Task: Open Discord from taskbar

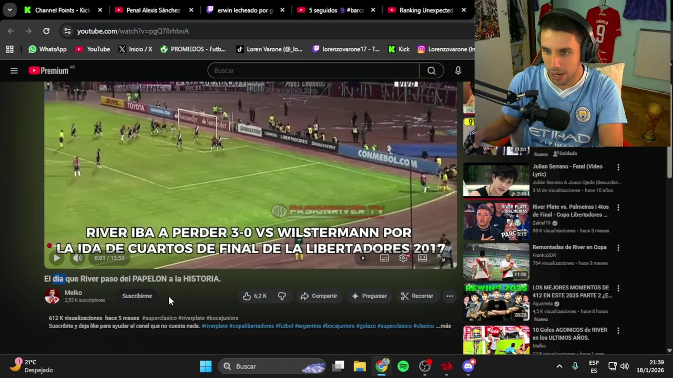Action: click(x=468, y=366)
